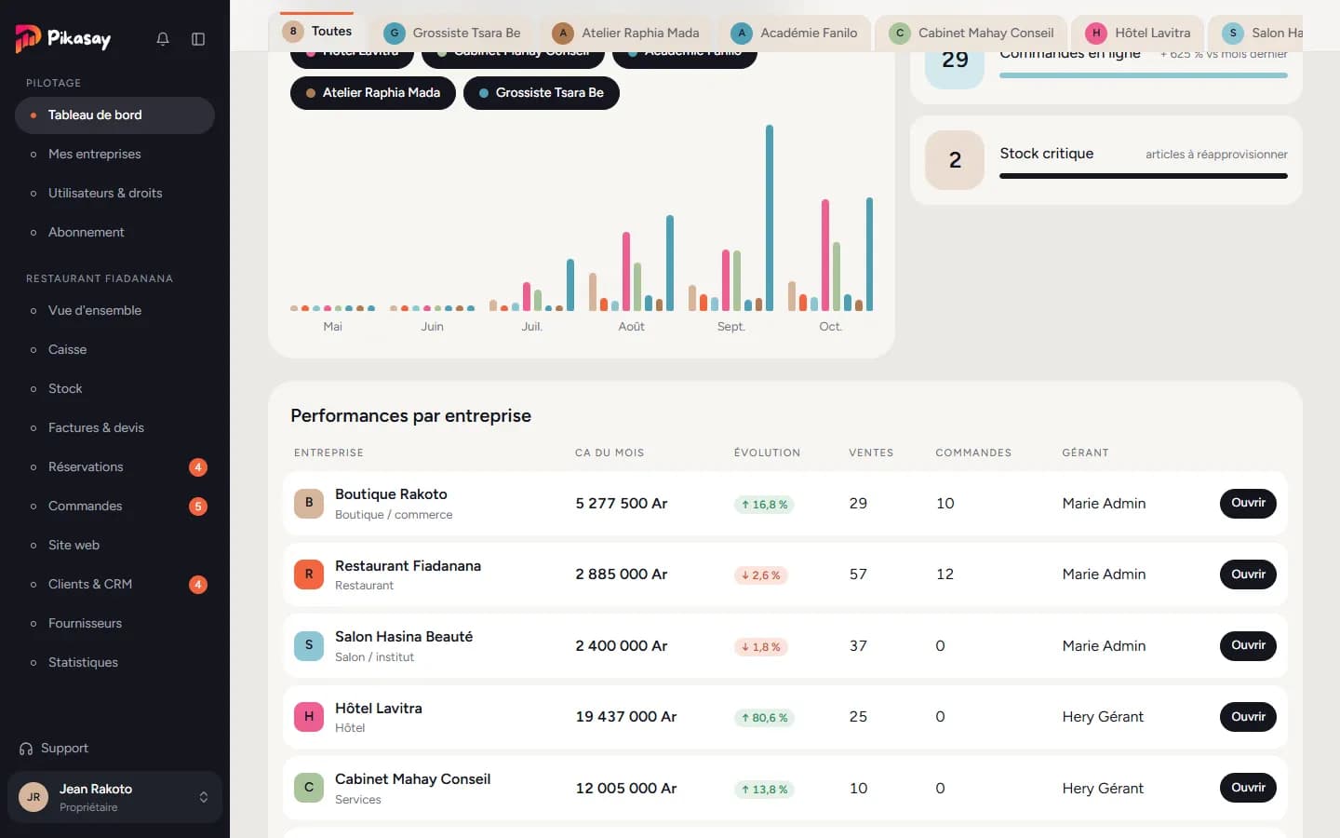Image resolution: width=1340 pixels, height=838 pixels.
Task: Click the C avatar of Cabinet Mahay Conseil row
Action: (309, 788)
